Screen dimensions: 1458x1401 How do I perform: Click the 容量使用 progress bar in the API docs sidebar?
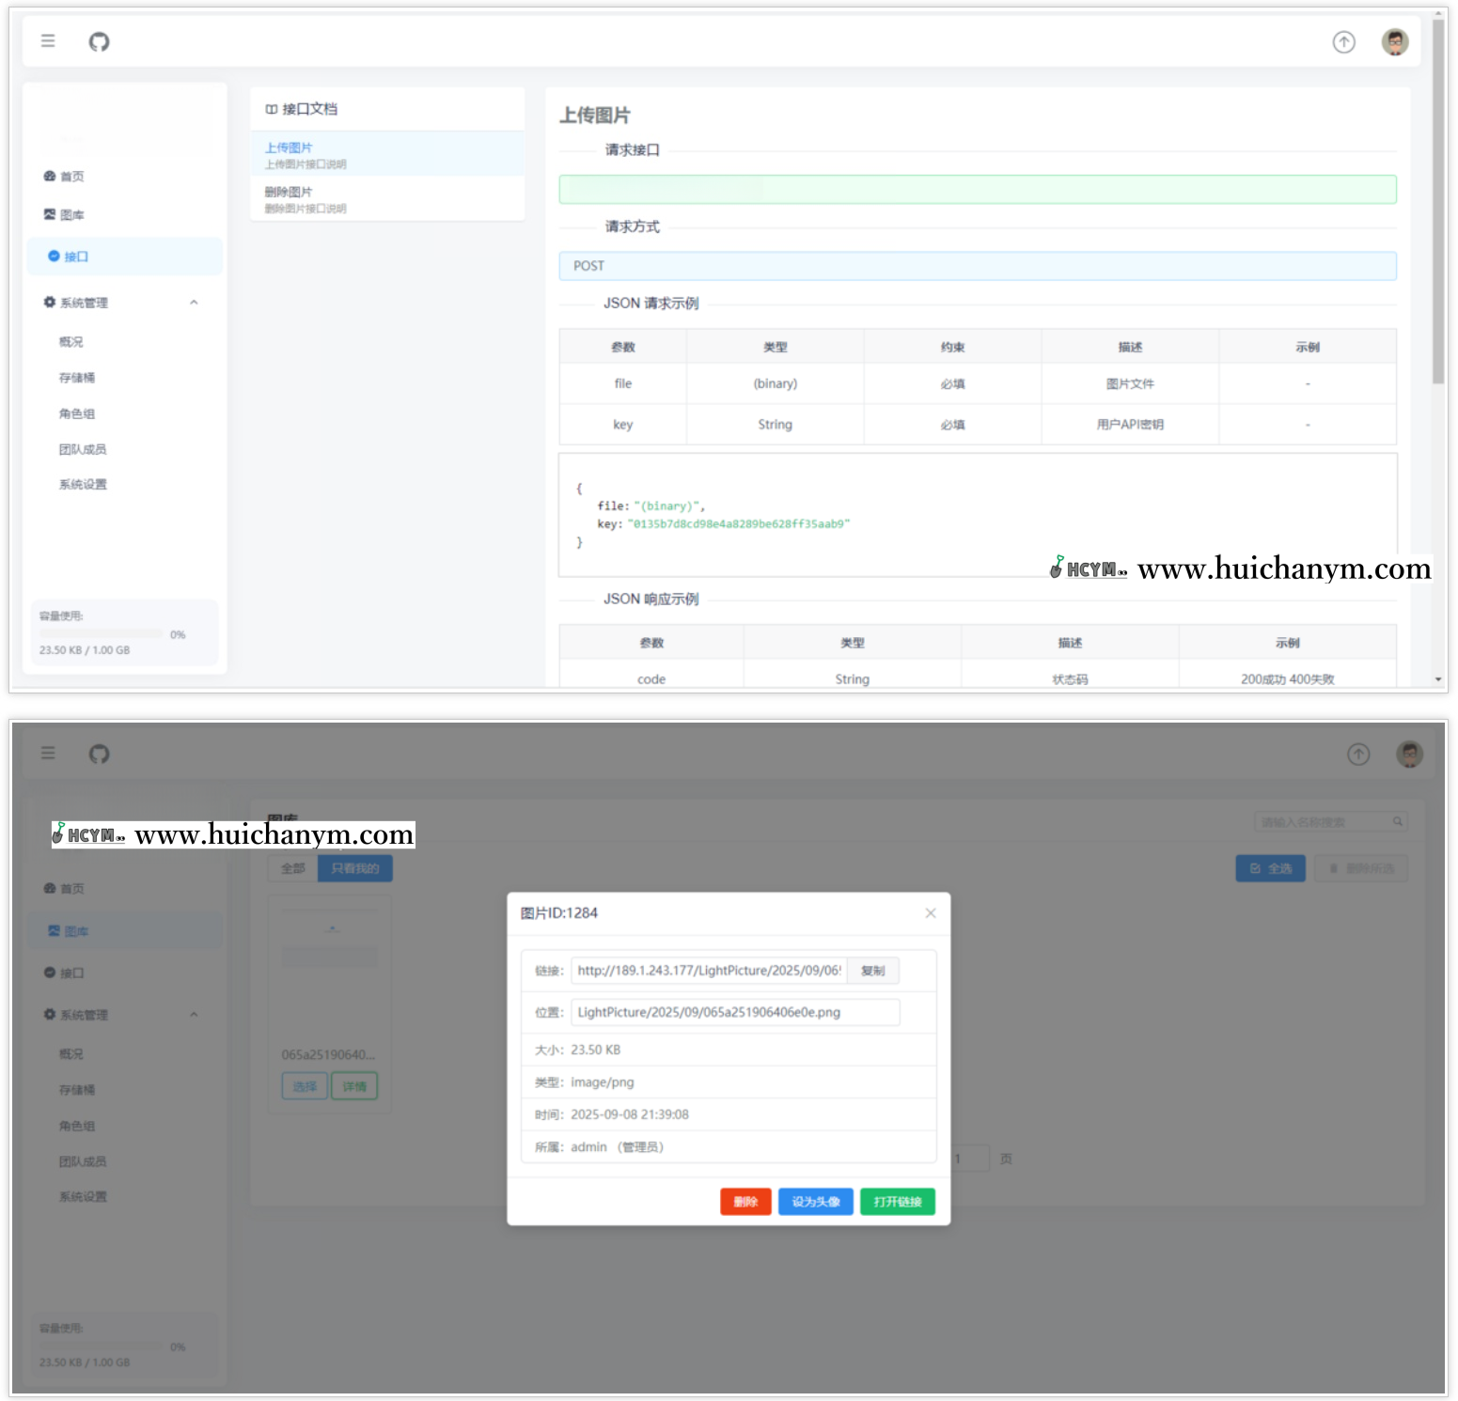pos(101,634)
